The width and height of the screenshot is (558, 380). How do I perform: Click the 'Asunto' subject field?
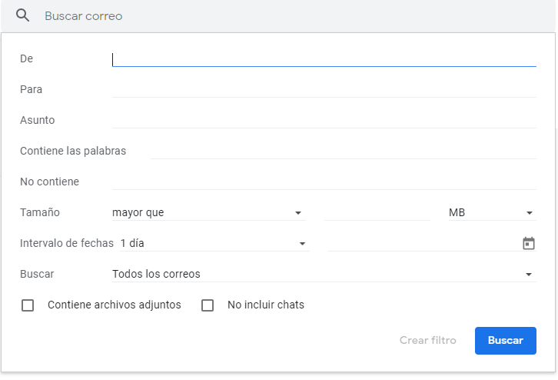tap(324, 120)
